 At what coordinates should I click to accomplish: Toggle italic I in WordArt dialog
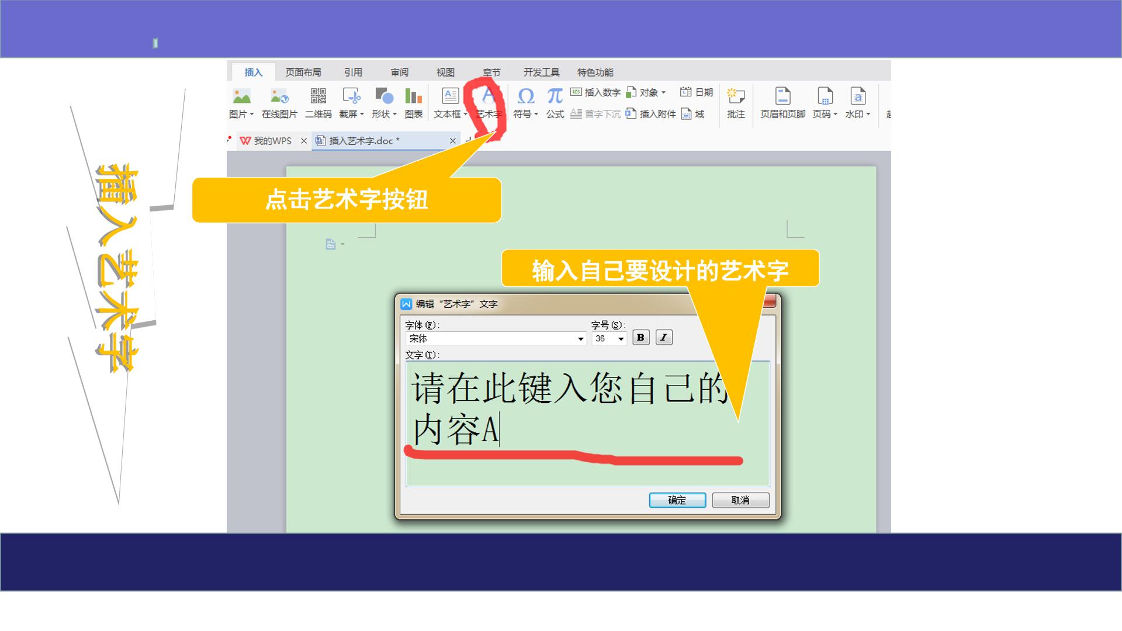[x=664, y=338]
